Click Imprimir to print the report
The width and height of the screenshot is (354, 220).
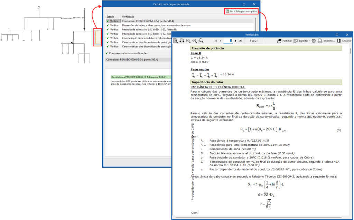tap(326, 41)
